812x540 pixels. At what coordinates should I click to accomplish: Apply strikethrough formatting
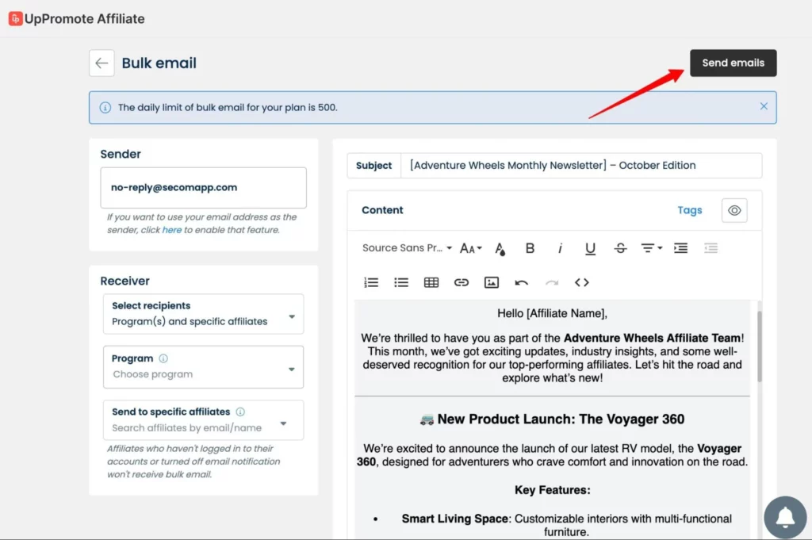coord(620,248)
